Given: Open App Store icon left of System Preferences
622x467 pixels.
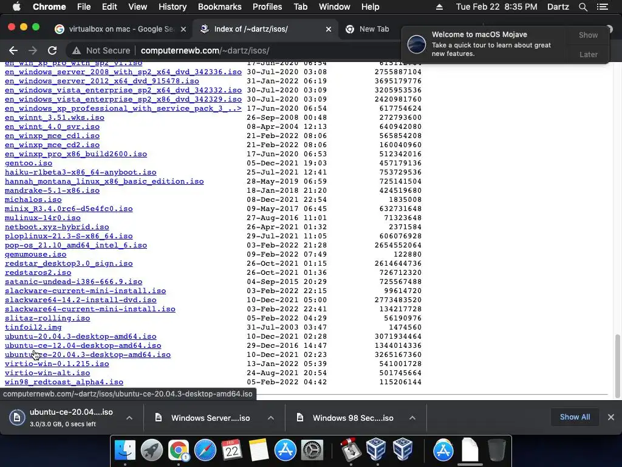Looking at the screenshot, I should tap(285, 451).
